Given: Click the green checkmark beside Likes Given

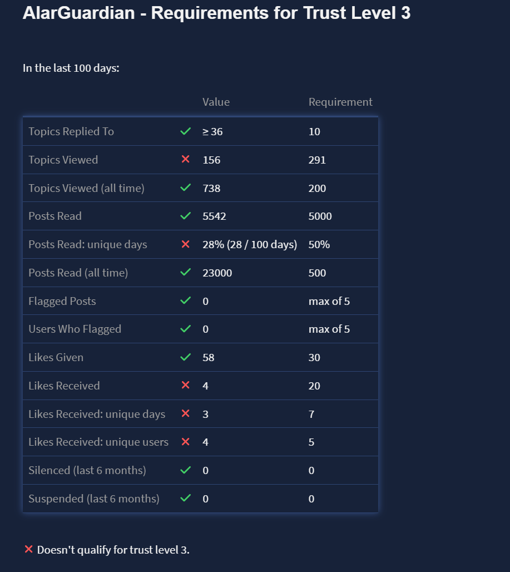Looking at the screenshot, I should (x=186, y=357).
